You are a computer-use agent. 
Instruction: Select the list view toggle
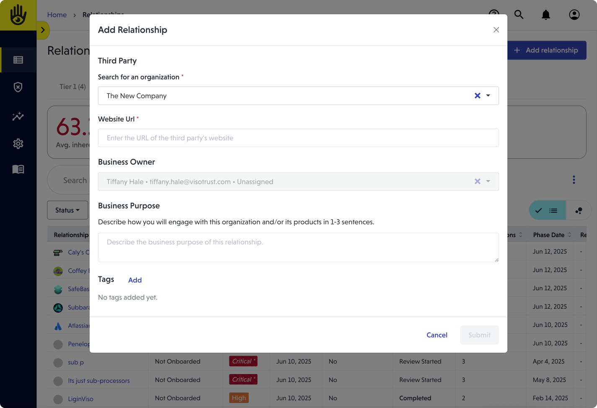(x=548, y=210)
